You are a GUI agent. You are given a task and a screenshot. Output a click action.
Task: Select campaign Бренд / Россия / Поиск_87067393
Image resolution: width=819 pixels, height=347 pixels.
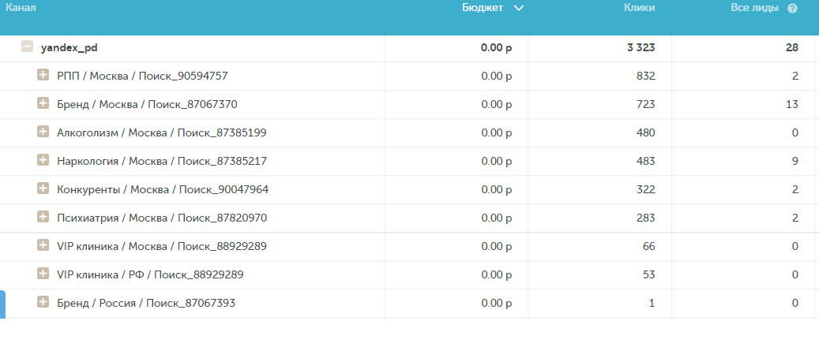pyautogui.click(x=146, y=303)
